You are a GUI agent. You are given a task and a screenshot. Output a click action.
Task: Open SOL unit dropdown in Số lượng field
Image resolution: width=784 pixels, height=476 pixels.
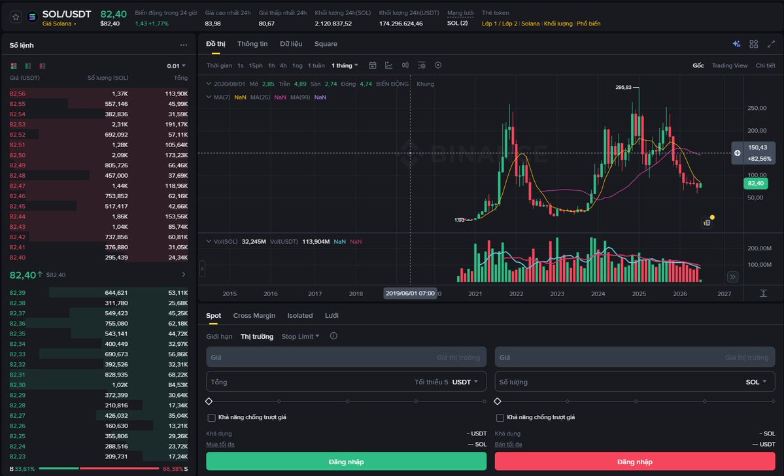click(x=756, y=382)
